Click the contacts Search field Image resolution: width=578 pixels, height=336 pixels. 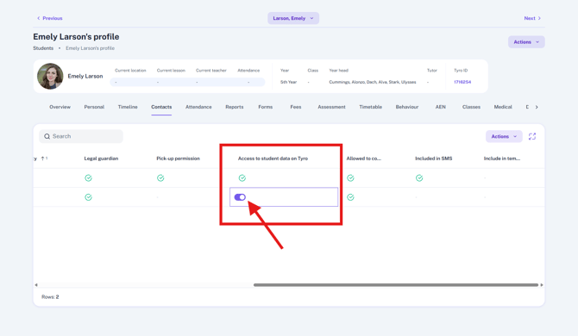click(81, 136)
